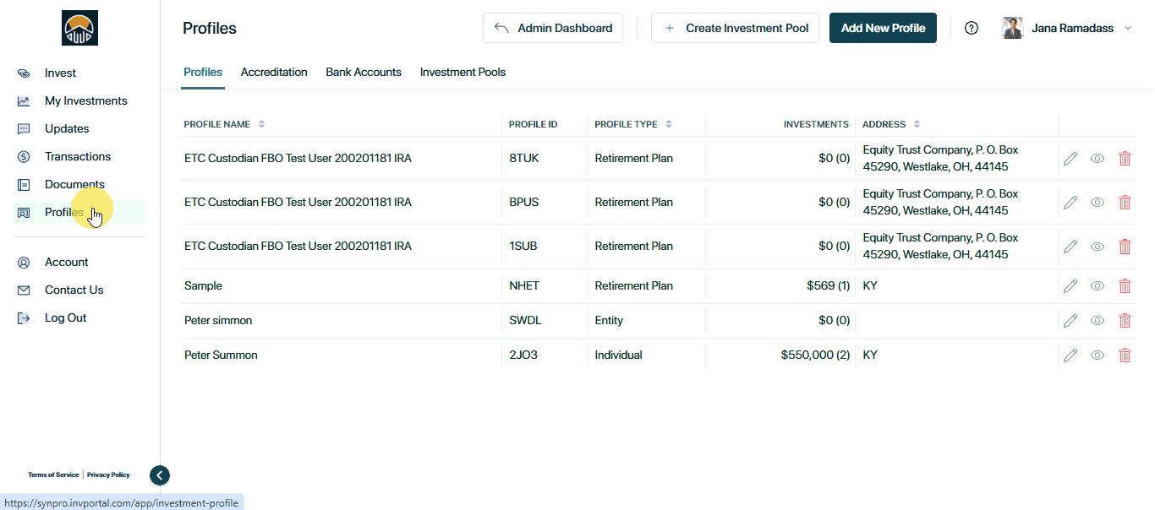Collapse the sidebar with arrow button
The width and height of the screenshot is (1155, 510).
coord(160,475)
